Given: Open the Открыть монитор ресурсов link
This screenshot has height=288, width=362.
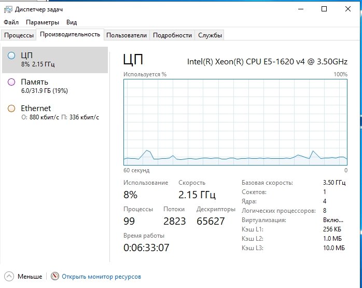Looking at the screenshot, I should click(101, 277).
